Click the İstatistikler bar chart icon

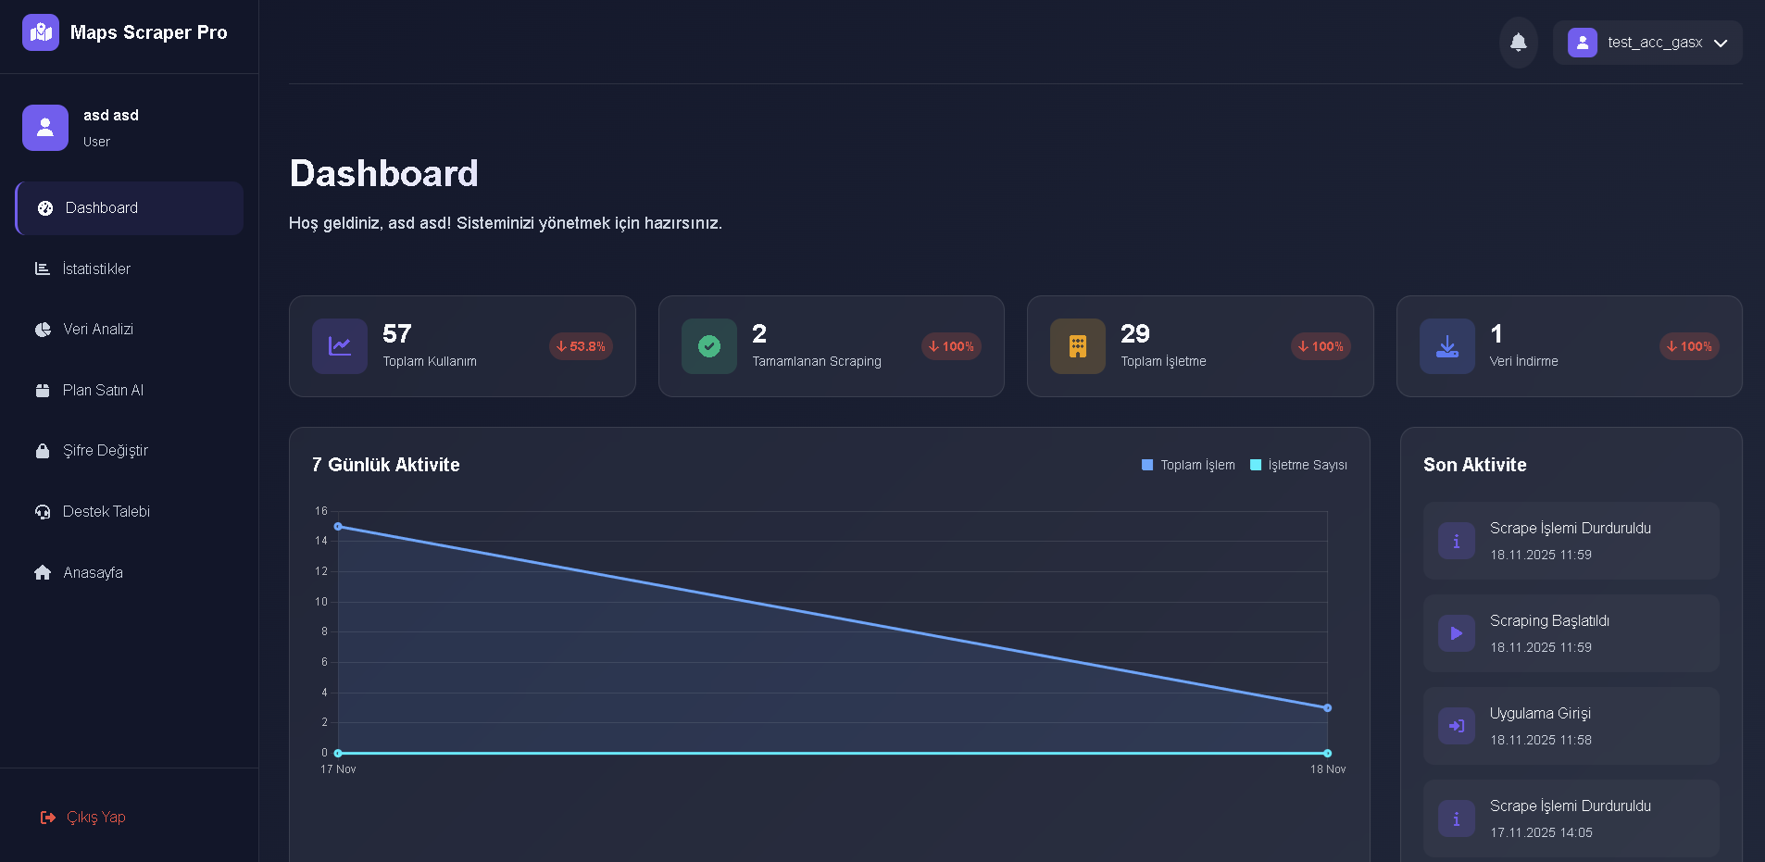(x=43, y=269)
